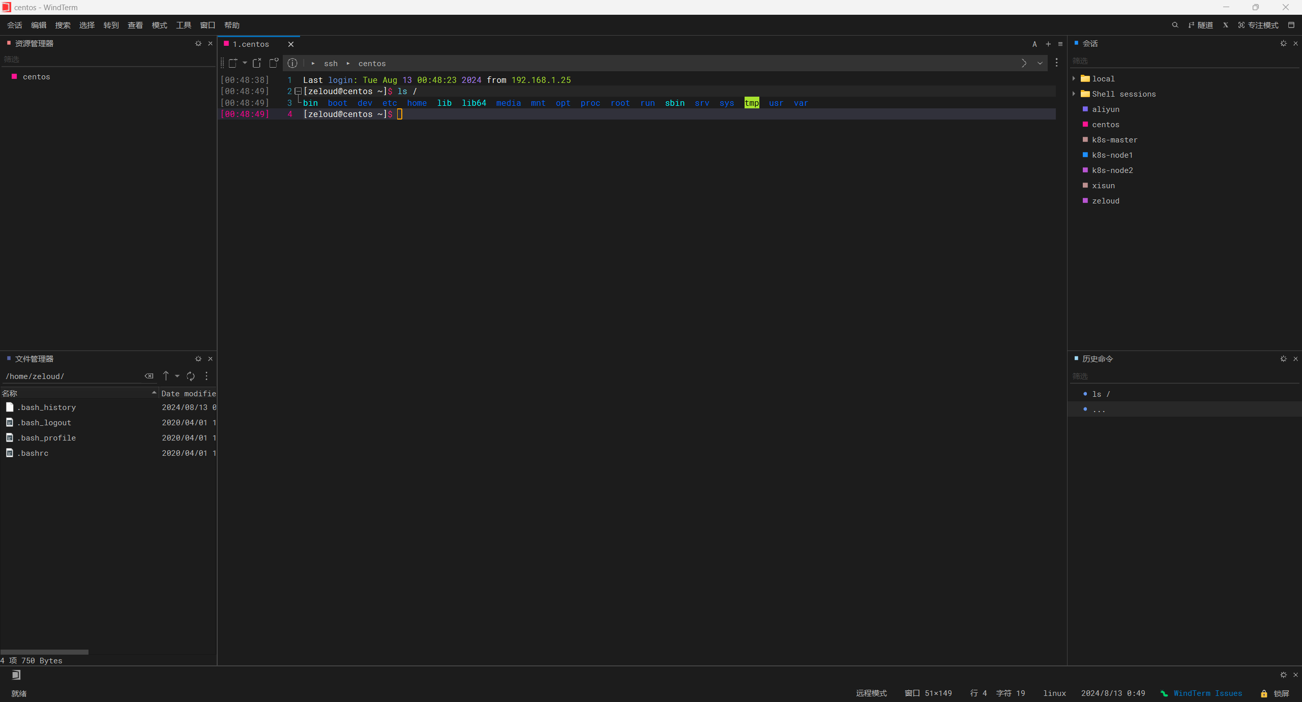Show session info icon
The width and height of the screenshot is (1302, 702).
pyautogui.click(x=292, y=63)
